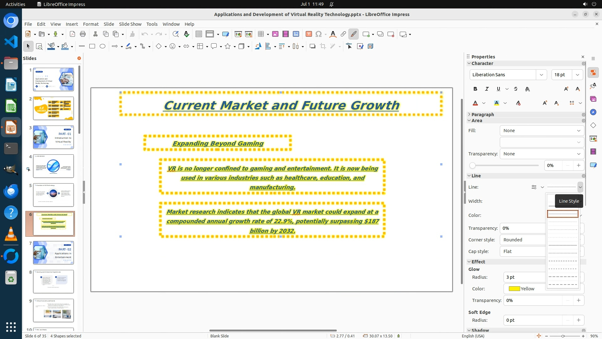Open the Format menu
The height and width of the screenshot is (339, 602).
tap(91, 24)
